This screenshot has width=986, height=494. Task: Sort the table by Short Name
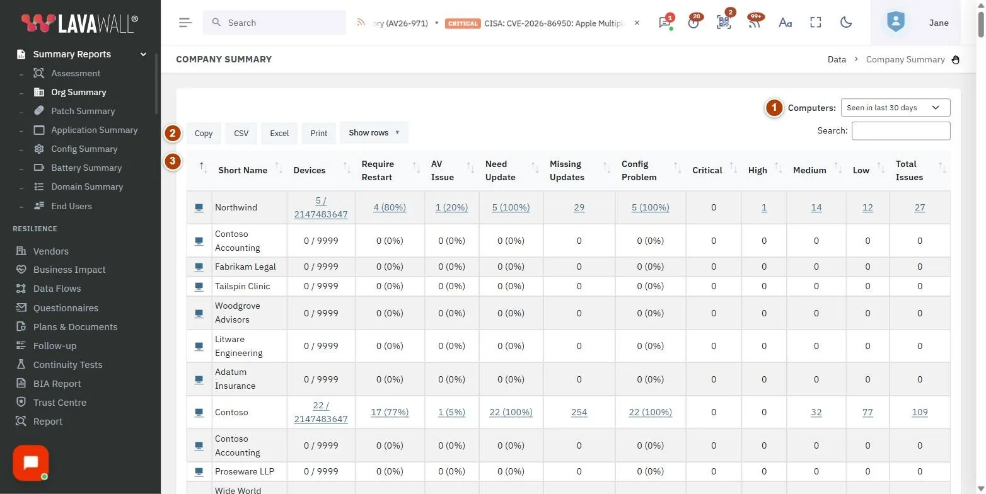[250, 170]
